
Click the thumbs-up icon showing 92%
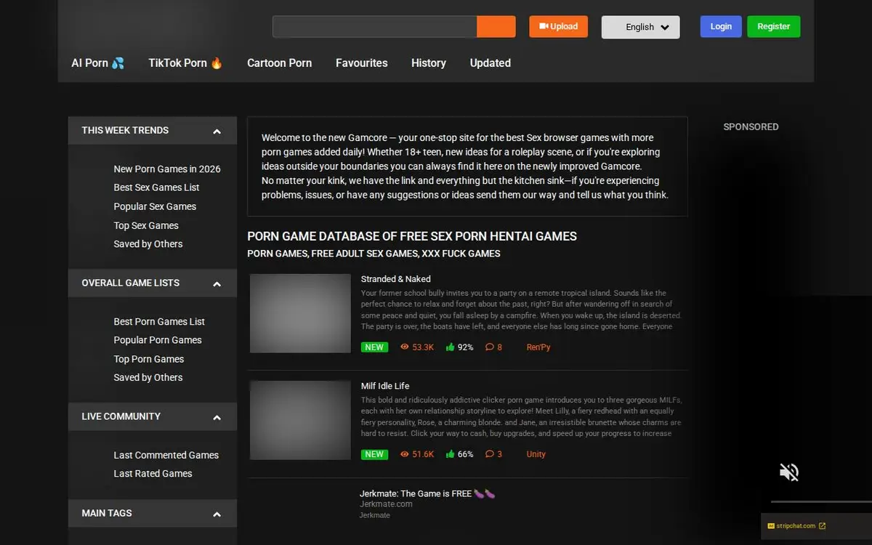tap(450, 347)
